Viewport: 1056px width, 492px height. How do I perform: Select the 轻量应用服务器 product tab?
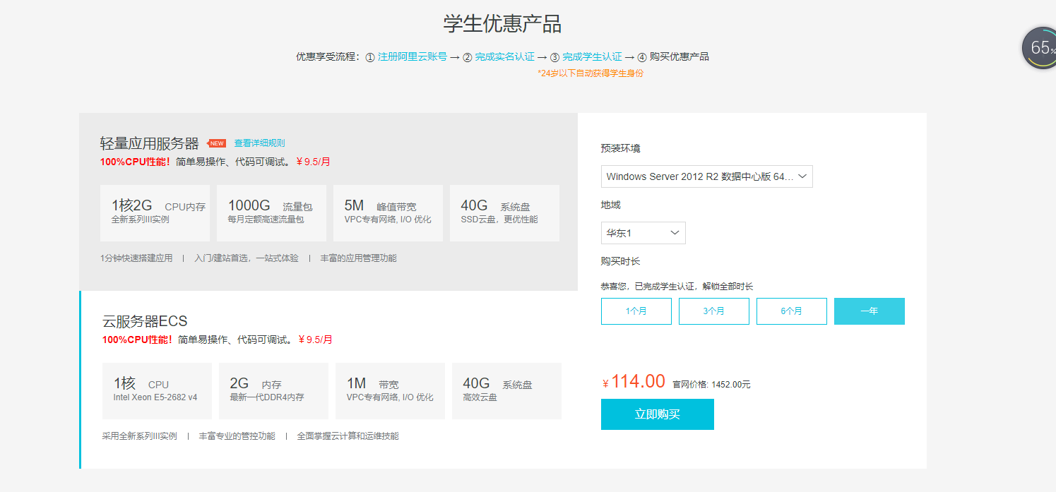click(x=328, y=202)
